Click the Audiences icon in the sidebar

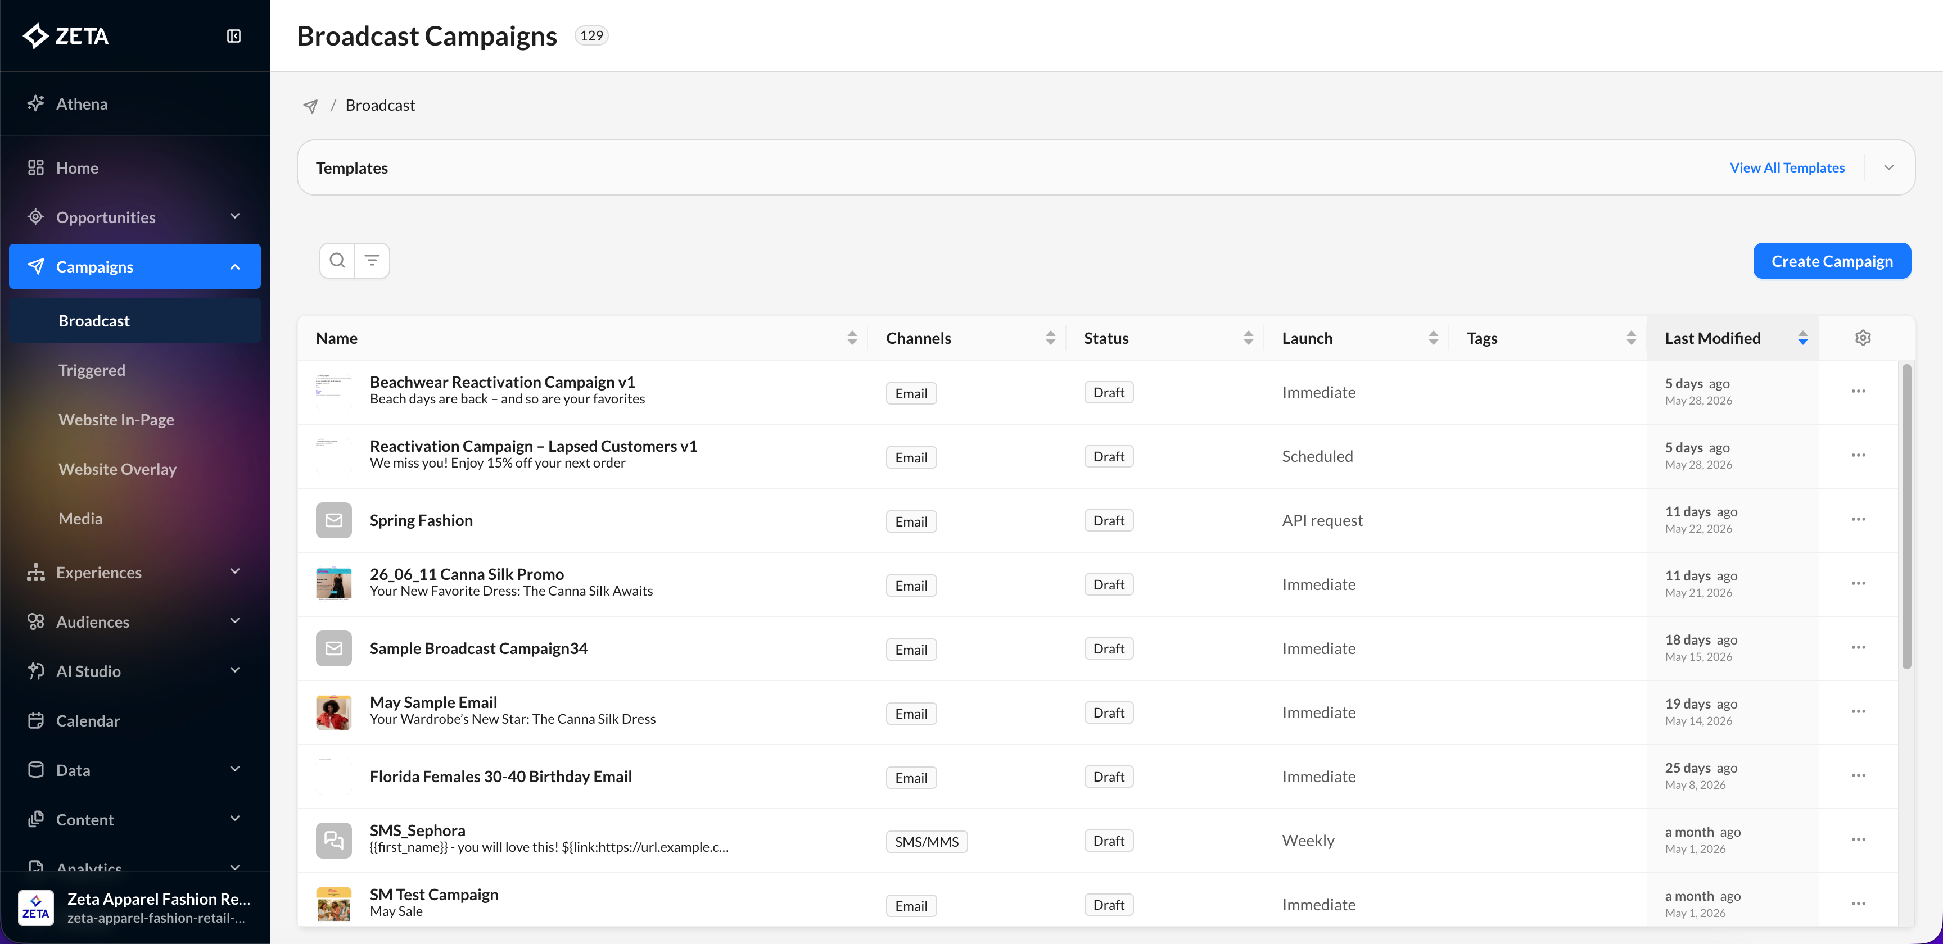coord(35,621)
